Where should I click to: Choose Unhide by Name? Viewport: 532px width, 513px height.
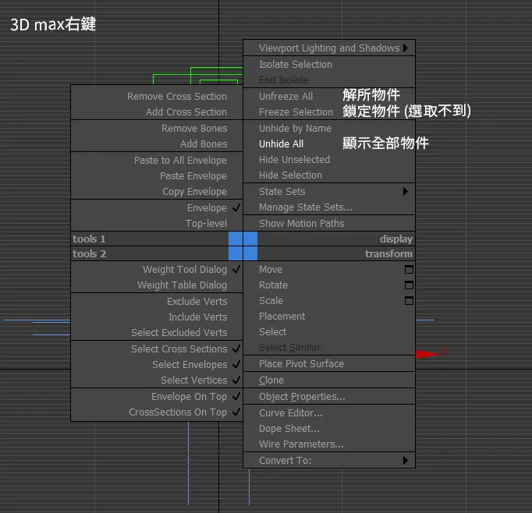click(x=329, y=129)
